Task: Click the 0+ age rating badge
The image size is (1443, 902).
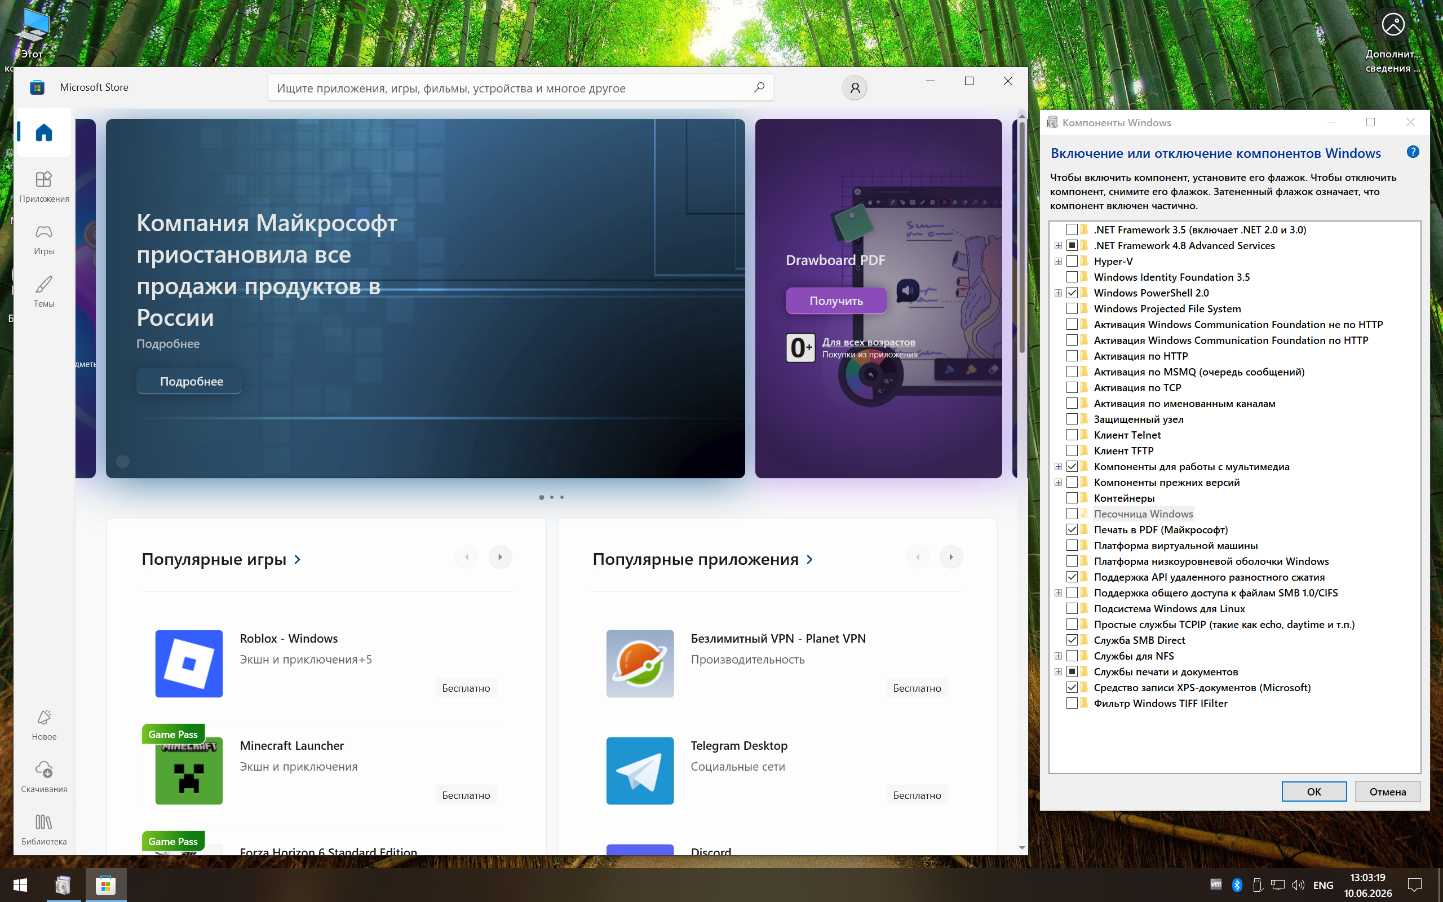Action: click(800, 347)
